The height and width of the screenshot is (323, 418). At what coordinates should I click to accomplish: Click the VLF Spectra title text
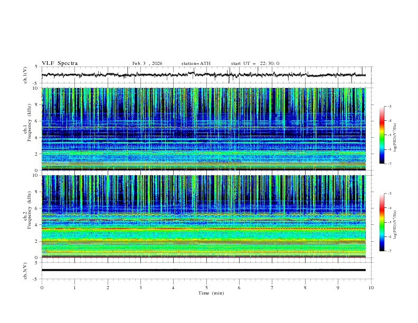click(60, 63)
